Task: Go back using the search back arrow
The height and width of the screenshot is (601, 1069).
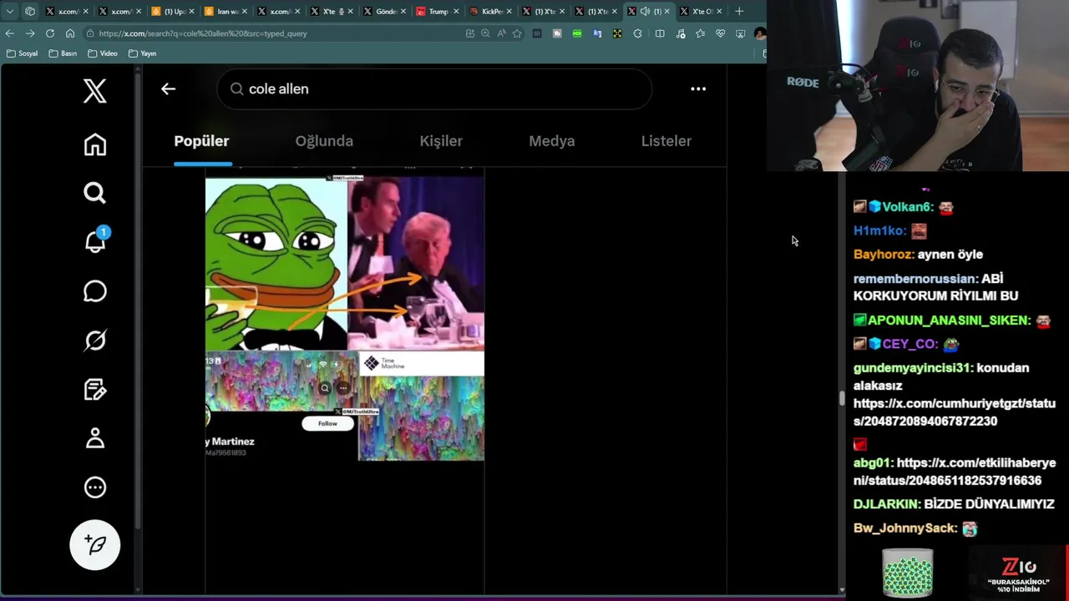Action: [x=169, y=88]
